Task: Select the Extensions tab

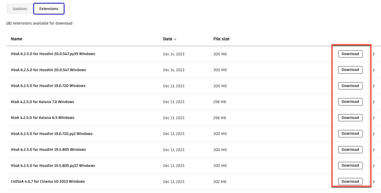Action: click(x=49, y=9)
